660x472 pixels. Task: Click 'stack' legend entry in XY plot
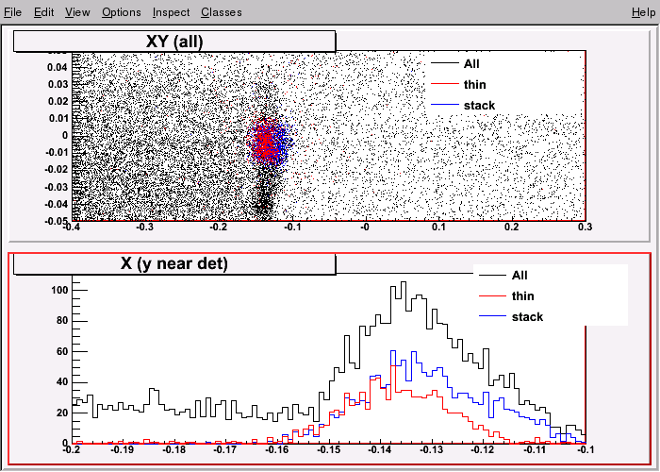pos(479,106)
